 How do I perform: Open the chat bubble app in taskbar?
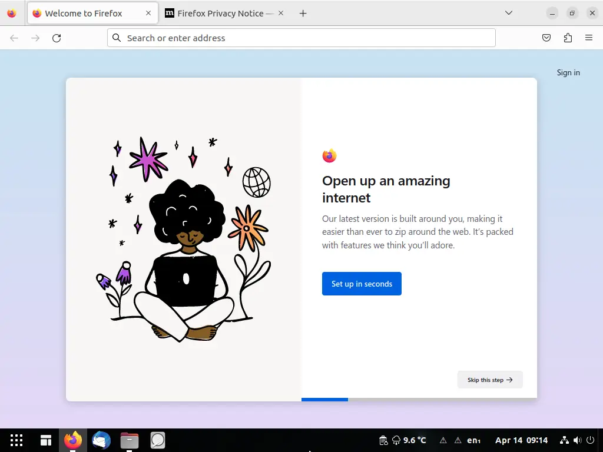(x=158, y=440)
